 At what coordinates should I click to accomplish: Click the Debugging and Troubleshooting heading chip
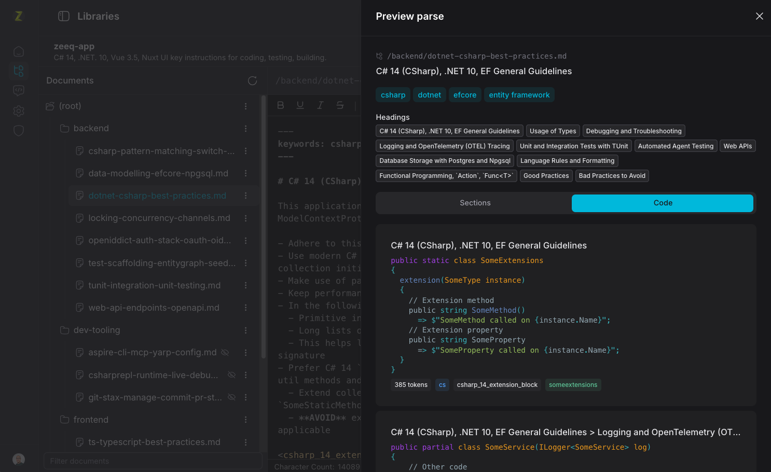(634, 131)
